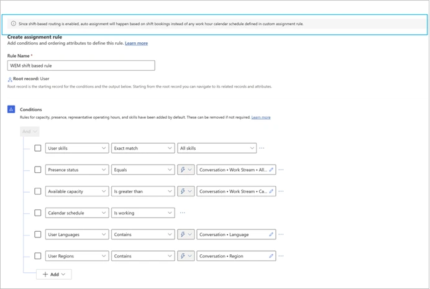Click the info icon in the banner
The image size is (430, 289).
pos(14,24)
